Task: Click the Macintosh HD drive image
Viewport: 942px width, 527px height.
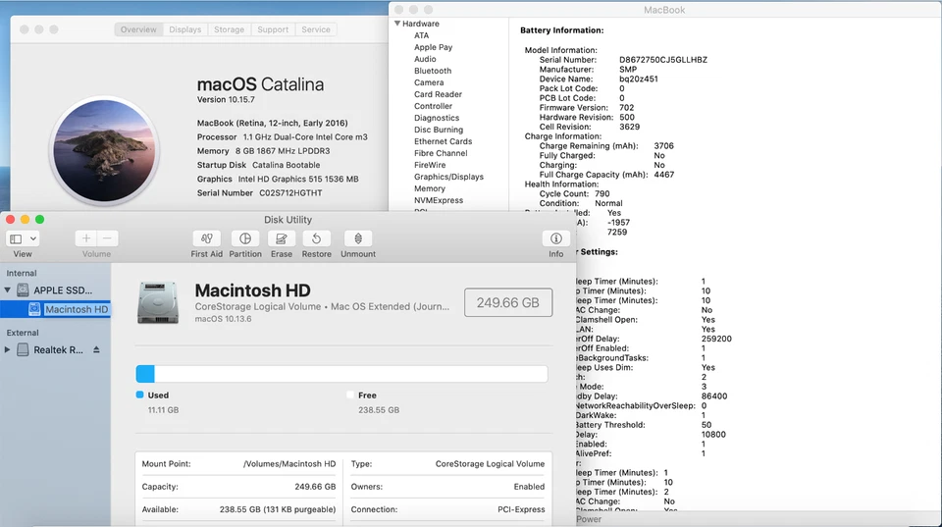Action: click(158, 303)
